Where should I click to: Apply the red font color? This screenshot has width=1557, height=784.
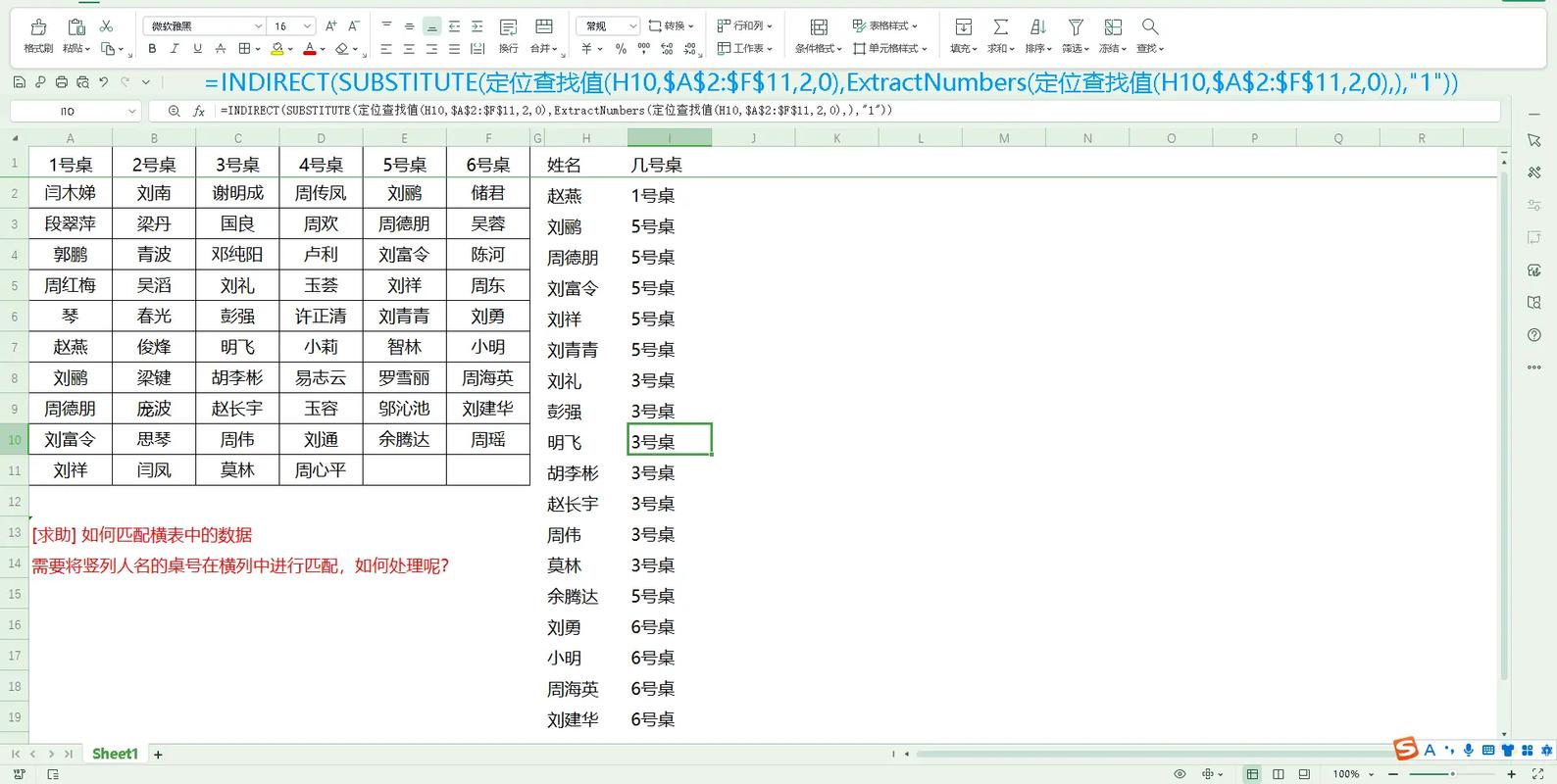[x=310, y=48]
